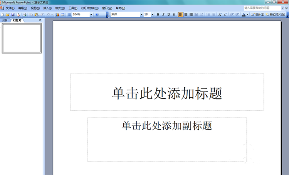Open the 幻灯片放映 menu
The width and height of the screenshot is (289, 175).
pyautogui.click(x=90, y=8)
